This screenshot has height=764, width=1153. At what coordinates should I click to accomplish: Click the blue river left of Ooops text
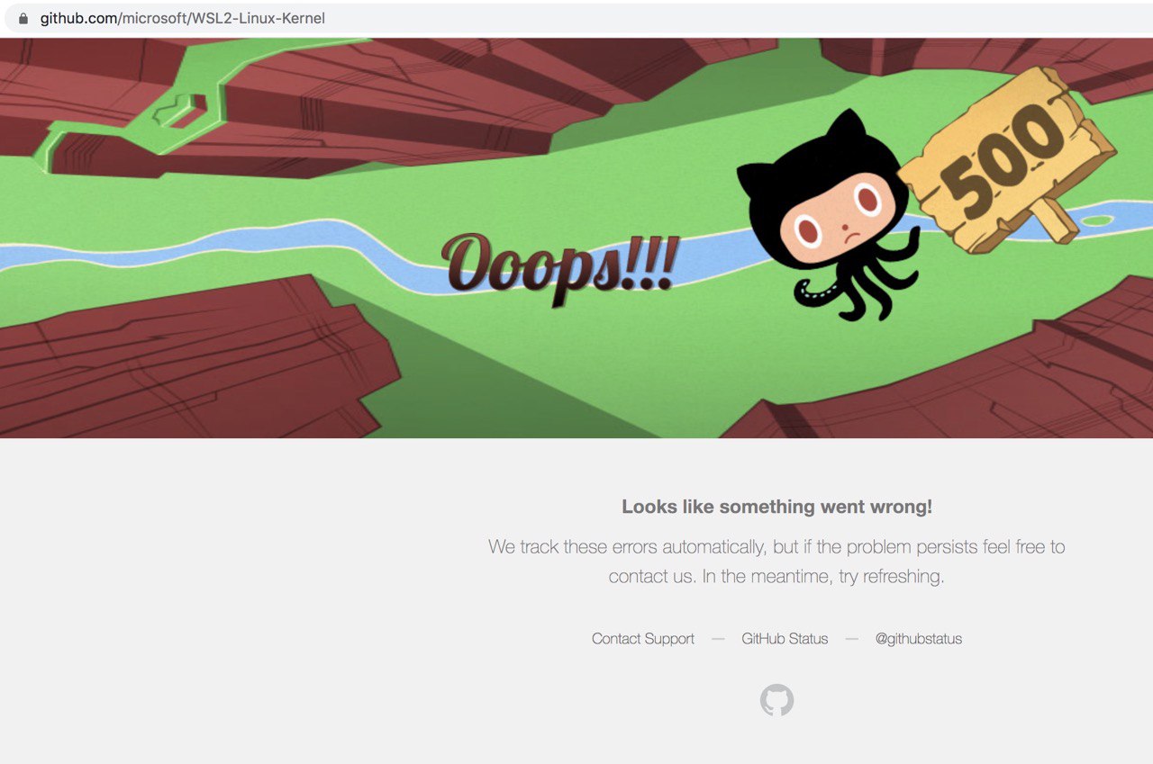coord(216,245)
